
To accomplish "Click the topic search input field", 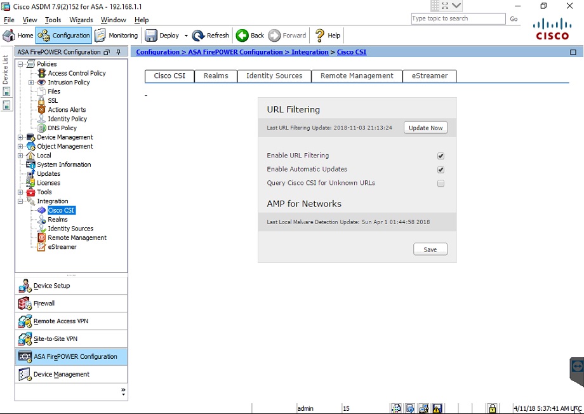I will pos(458,18).
